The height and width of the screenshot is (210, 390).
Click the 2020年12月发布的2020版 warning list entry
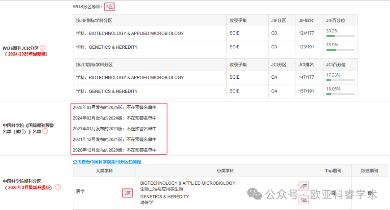point(115,150)
